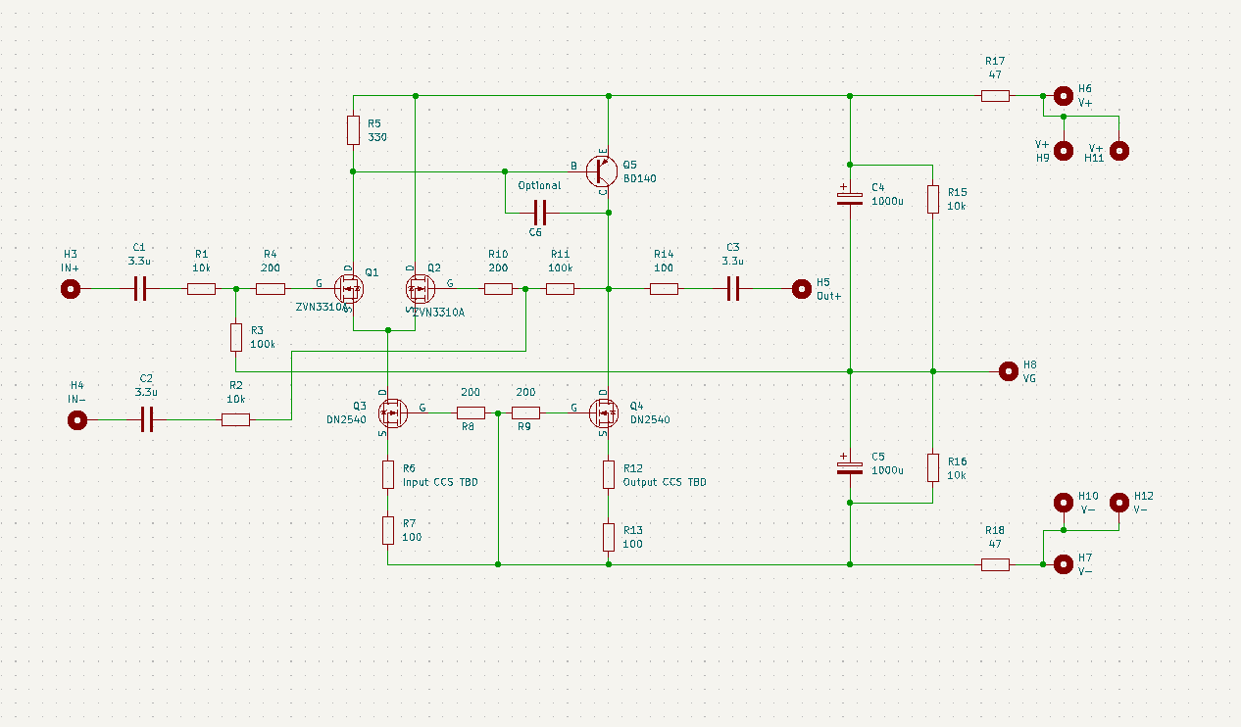
Task: Select resistor R17 symbol
Action: pyautogui.click(x=995, y=96)
